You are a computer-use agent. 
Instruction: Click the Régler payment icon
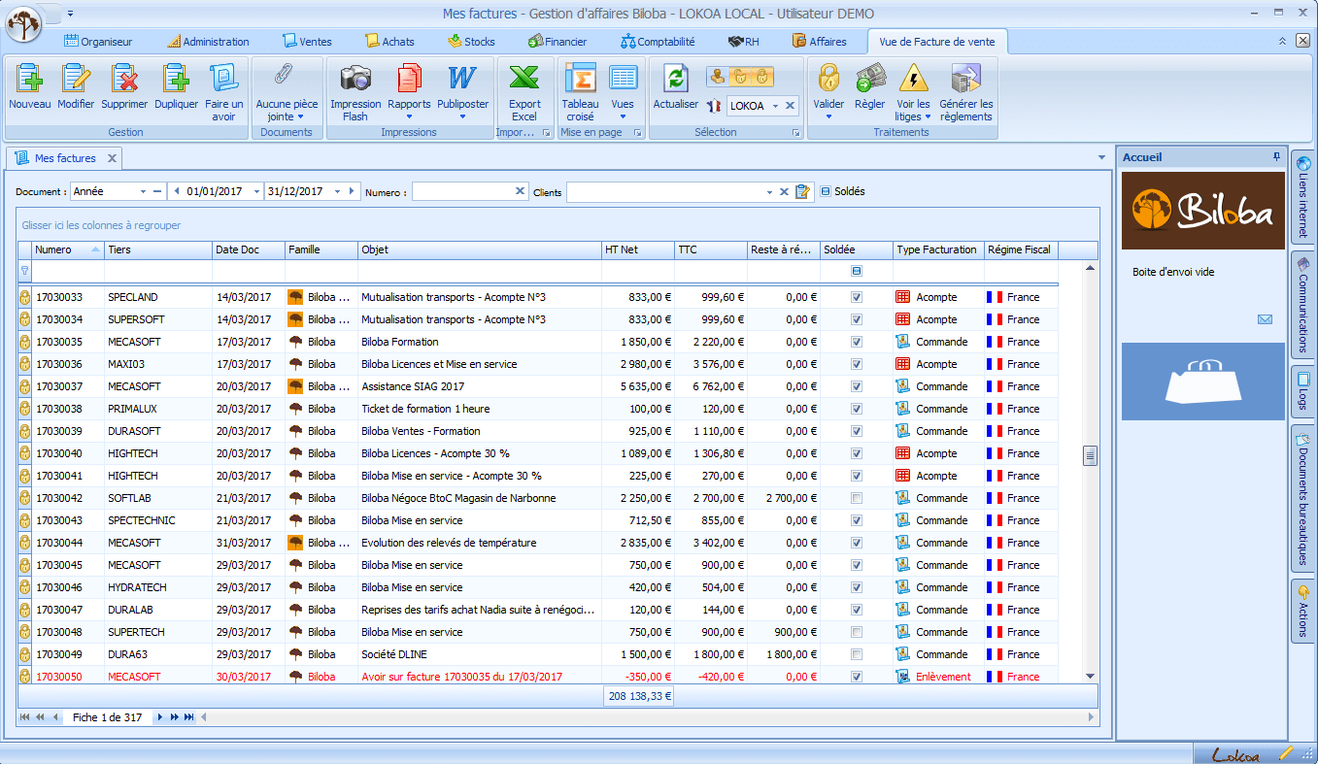(869, 79)
